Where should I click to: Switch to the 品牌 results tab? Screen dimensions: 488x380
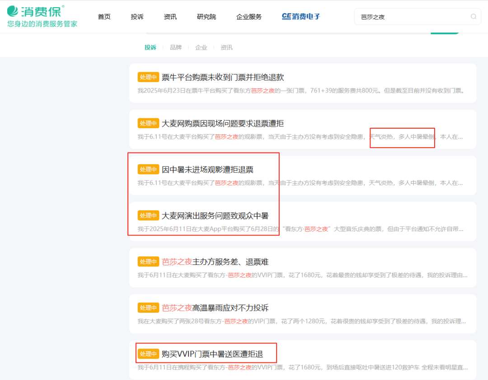[175, 47]
